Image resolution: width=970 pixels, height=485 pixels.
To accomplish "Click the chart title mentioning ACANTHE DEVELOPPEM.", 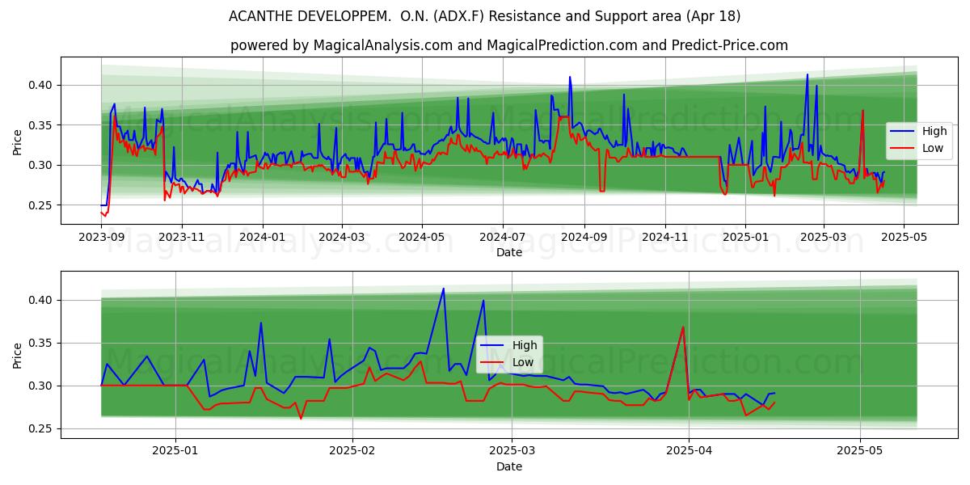I will click(x=485, y=16).
